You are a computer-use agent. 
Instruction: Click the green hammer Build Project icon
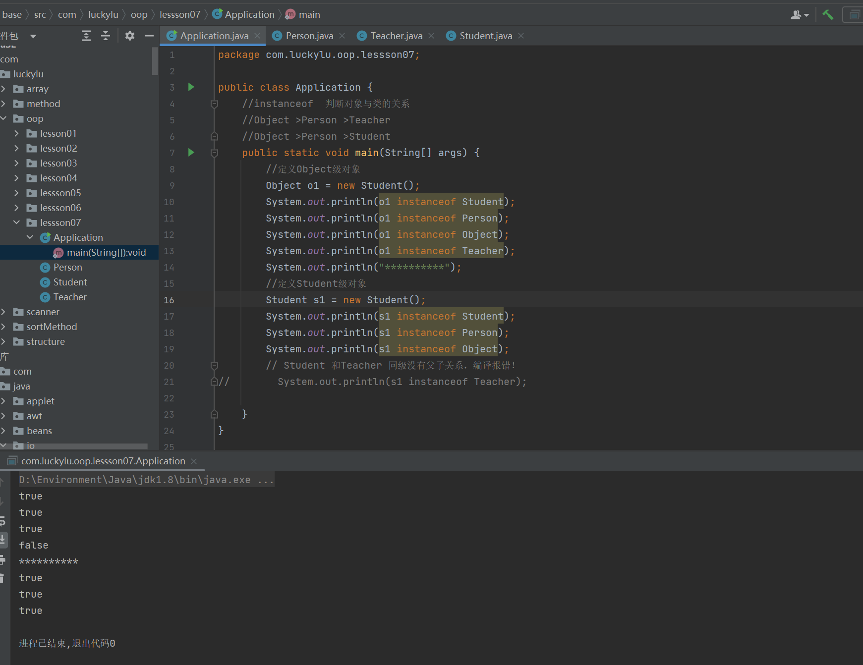point(827,15)
